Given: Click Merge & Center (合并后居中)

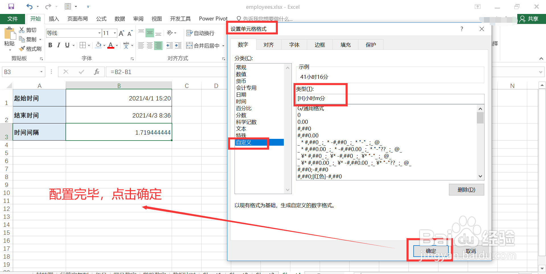Looking at the screenshot, I should tap(203, 45).
